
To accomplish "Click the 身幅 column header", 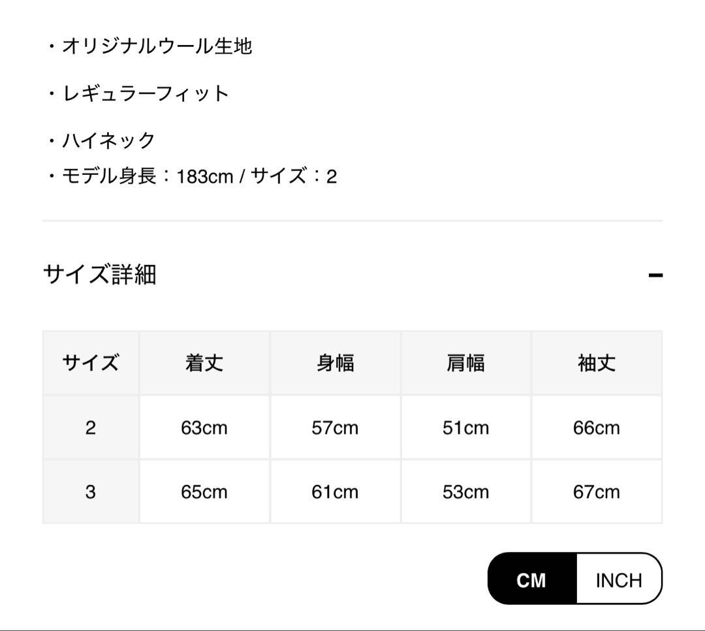I will pos(335,363).
